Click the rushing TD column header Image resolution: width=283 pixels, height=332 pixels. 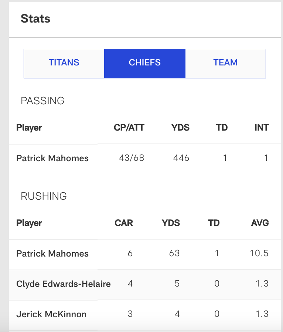tap(214, 223)
